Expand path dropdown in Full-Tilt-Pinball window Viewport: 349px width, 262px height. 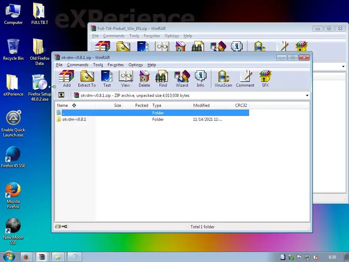pyautogui.click(x=343, y=67)
